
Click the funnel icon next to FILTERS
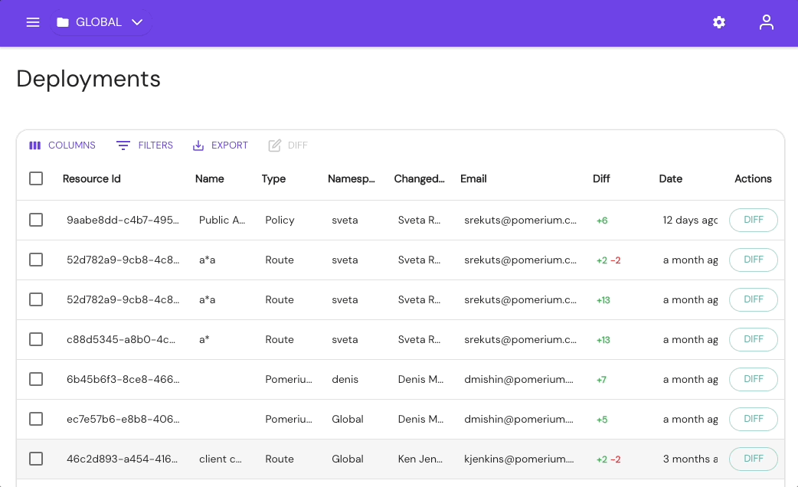tap(123, 145)
